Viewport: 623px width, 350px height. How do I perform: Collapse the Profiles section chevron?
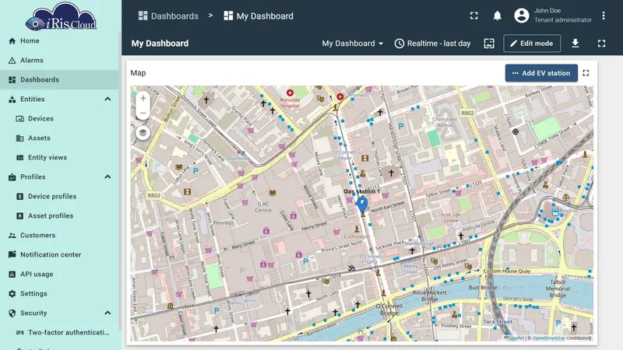click(107, 177)
